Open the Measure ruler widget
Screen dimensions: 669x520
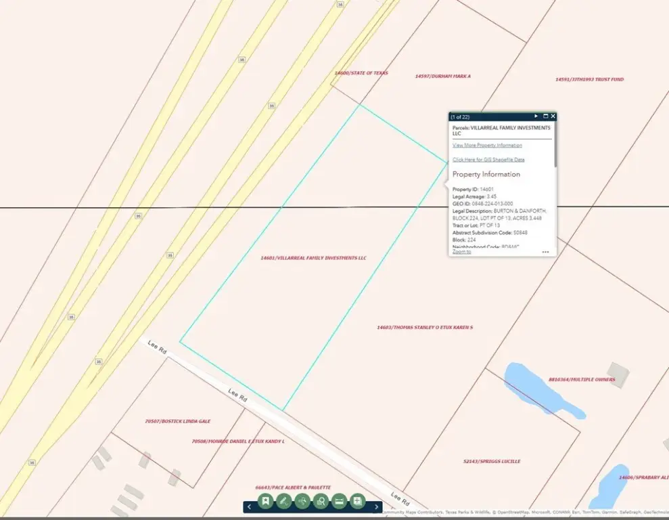tap(339, 501)
